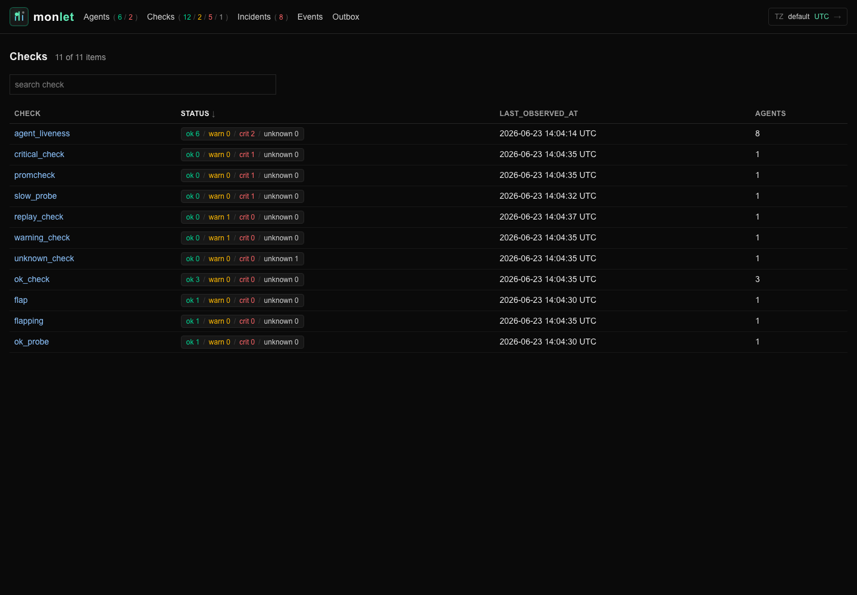Click the flapping status badge
The height and width of the screenshot is (595, 857).
tap(242, 321)
